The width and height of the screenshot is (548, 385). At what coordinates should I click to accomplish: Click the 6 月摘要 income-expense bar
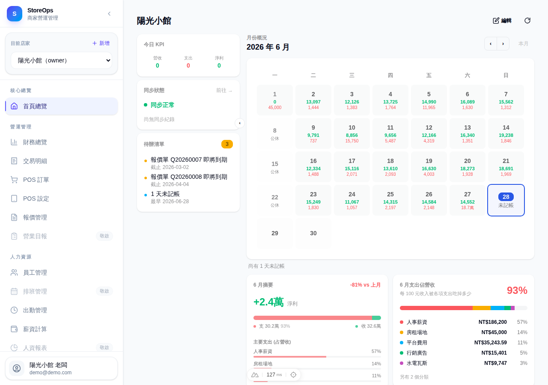click(317, 318)
